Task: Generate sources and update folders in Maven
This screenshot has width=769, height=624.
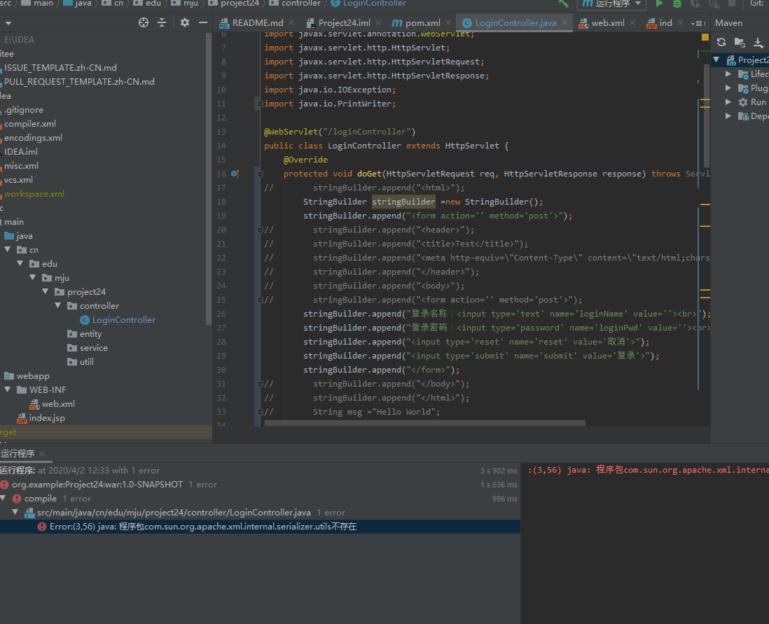Action: tap(740, 43)
